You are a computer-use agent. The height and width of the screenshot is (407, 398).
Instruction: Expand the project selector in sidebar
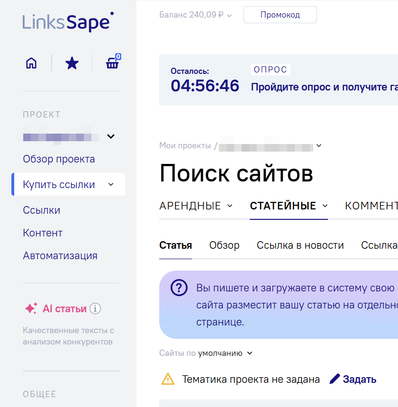[x=111, y=137]
